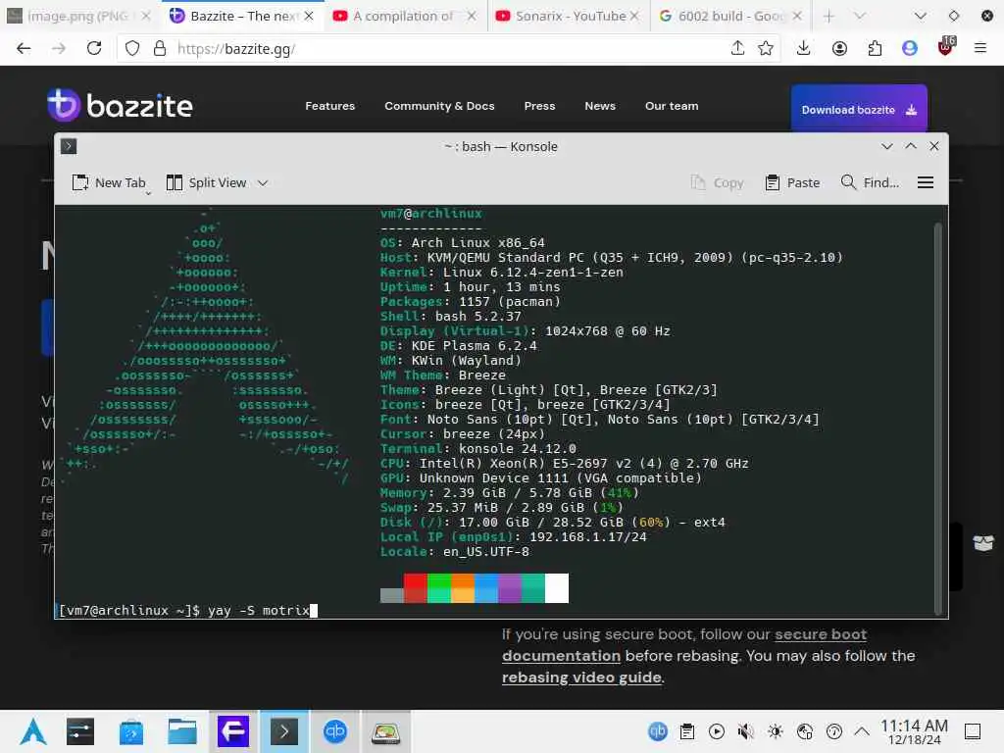Select the Konsole task in taskbar
This screenshot has height=753, width=1004.
coord(283,731)
